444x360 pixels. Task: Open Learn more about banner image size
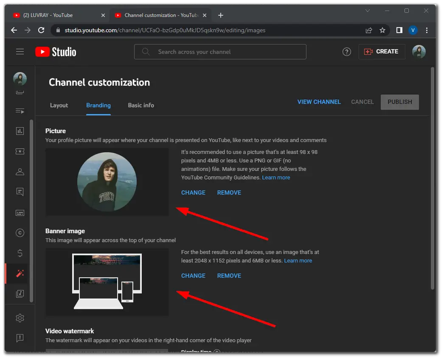click(x=298, y=261)
